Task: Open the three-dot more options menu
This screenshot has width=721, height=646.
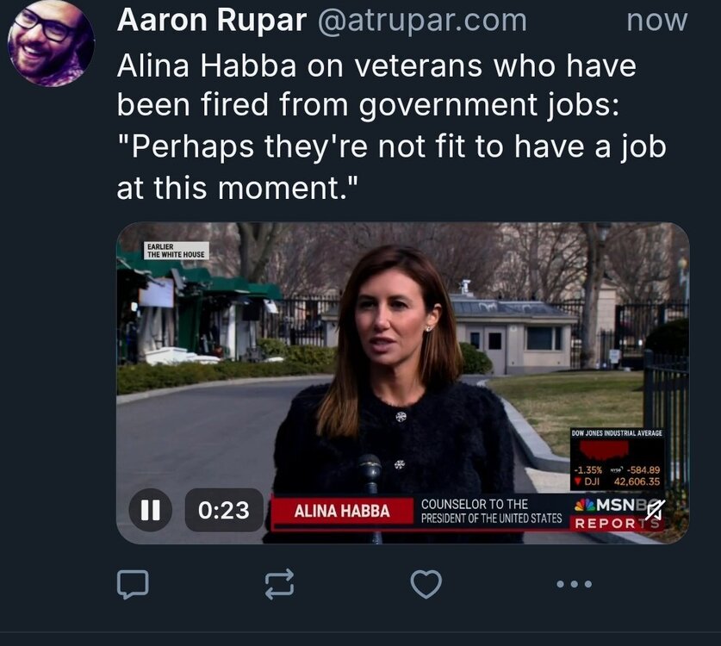Action: click(x=574, y=585)
